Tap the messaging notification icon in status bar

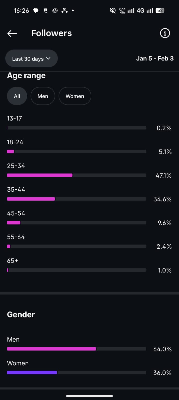pyautogui.click(x=36, y=10)
